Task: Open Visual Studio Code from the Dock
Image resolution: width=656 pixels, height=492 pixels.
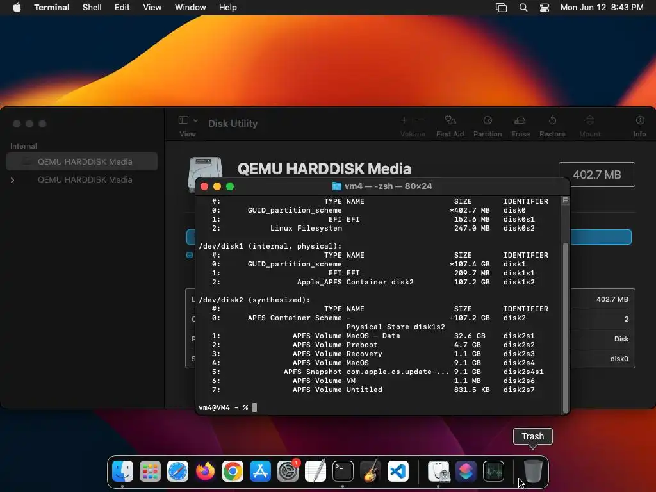Action: tap(398, 471)
